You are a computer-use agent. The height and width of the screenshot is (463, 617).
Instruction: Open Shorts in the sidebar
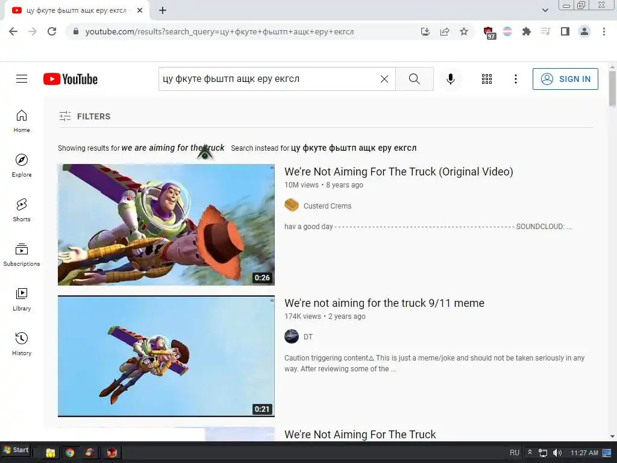pos(22,210)
